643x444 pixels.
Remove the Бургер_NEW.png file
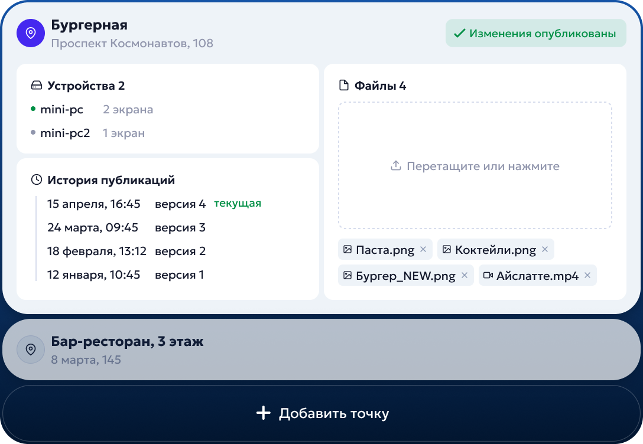pos(464,275)
